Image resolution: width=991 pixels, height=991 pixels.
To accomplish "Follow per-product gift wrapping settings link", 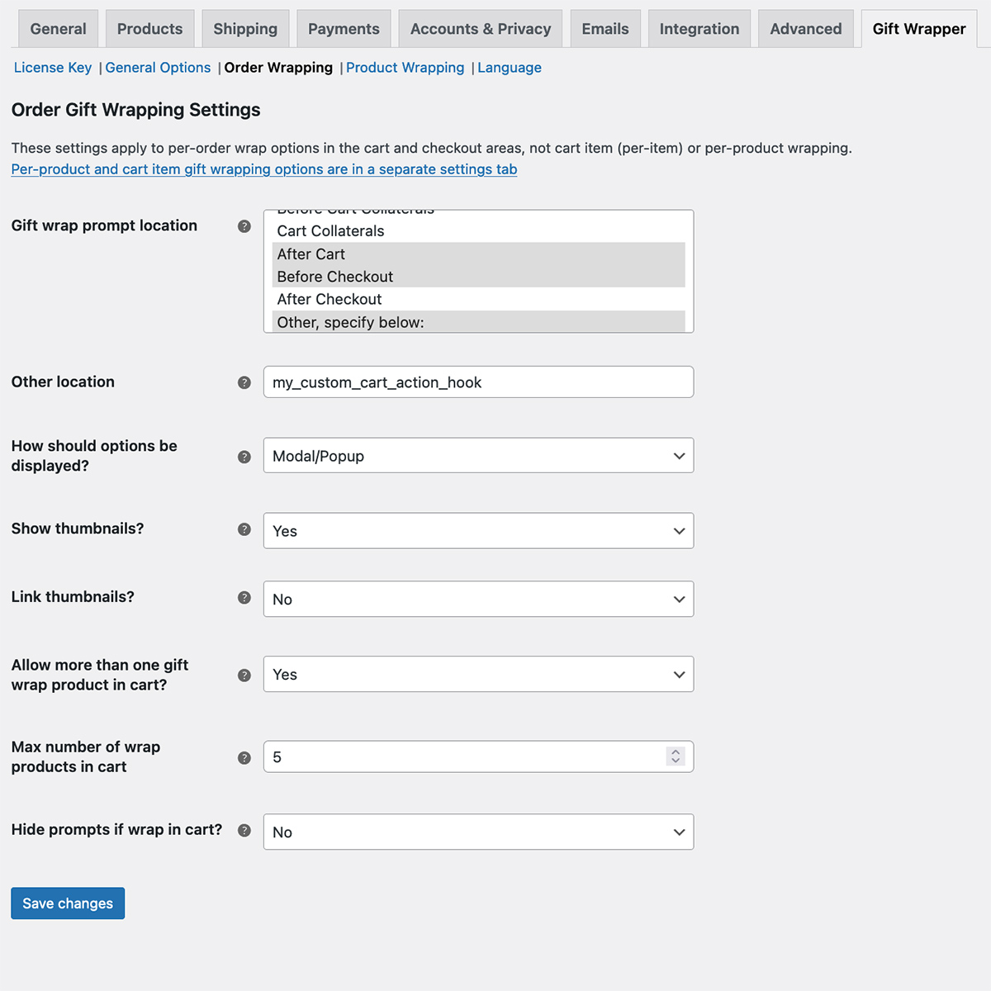I will pyautogui.click(x=264, y=169).
